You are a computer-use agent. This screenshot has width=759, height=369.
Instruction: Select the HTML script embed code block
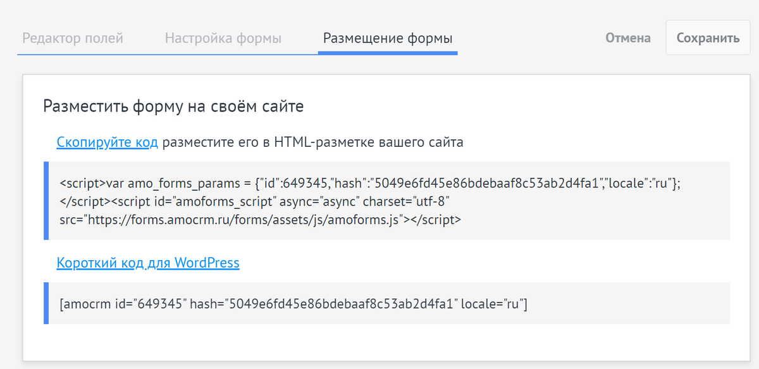[387, 201]
